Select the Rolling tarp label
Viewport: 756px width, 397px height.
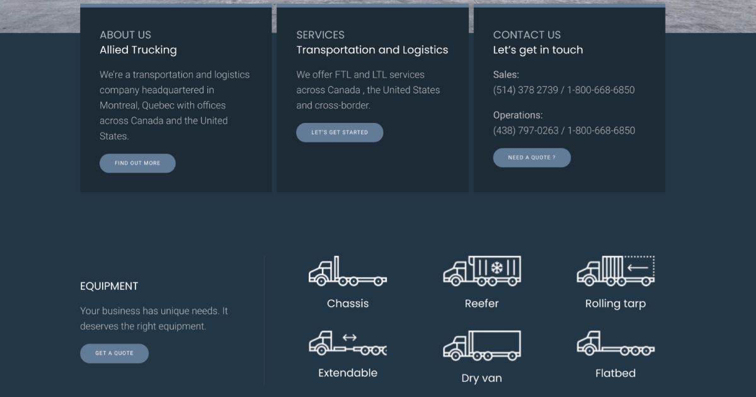click(616, 304)
